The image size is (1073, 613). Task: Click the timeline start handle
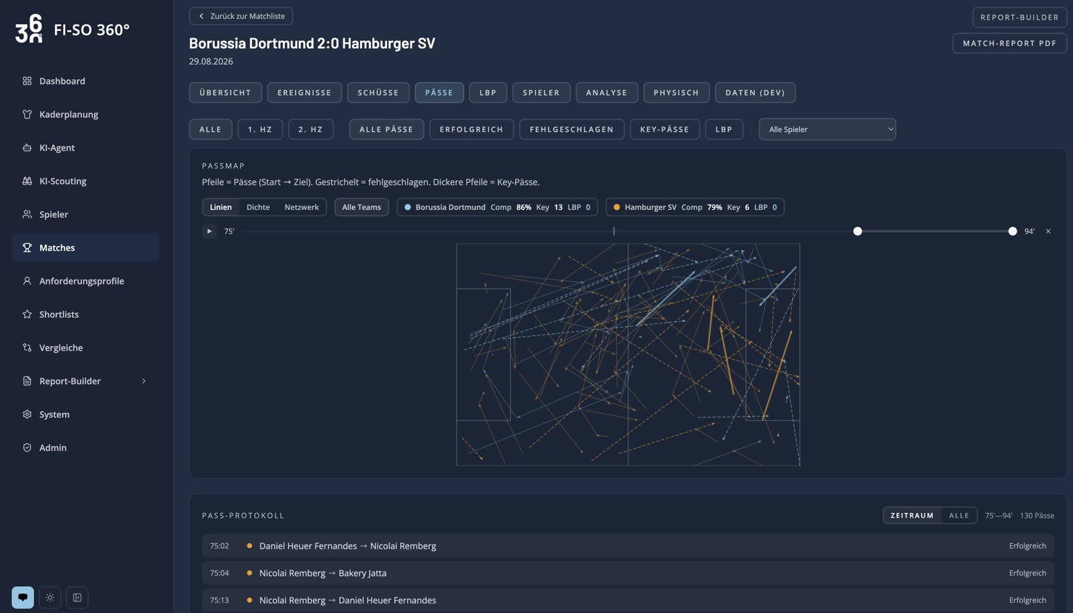[x=858, y=231]
